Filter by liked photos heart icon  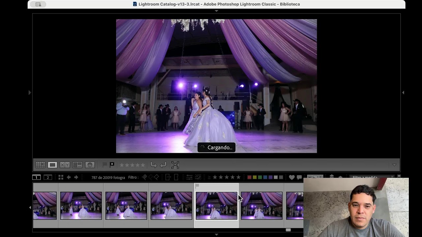(292, 177)
